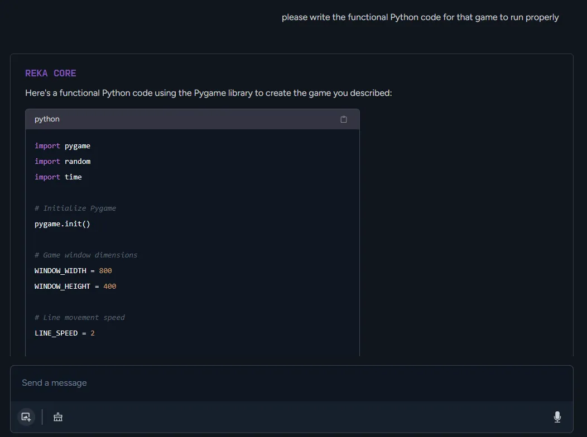
Task: Click the 'WINDOW_WIDTH = 800' line
Action: point(73,271)
